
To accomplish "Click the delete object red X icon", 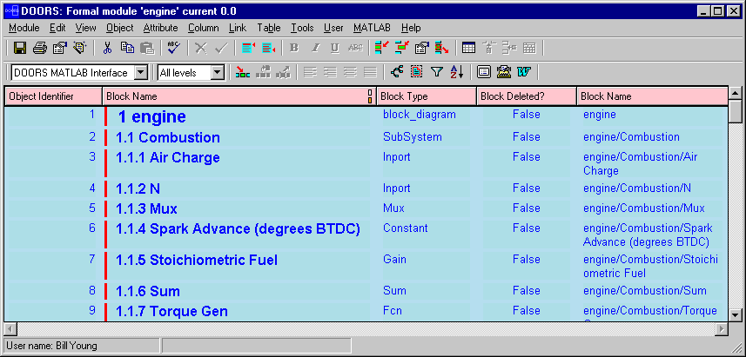I will 441,48.
